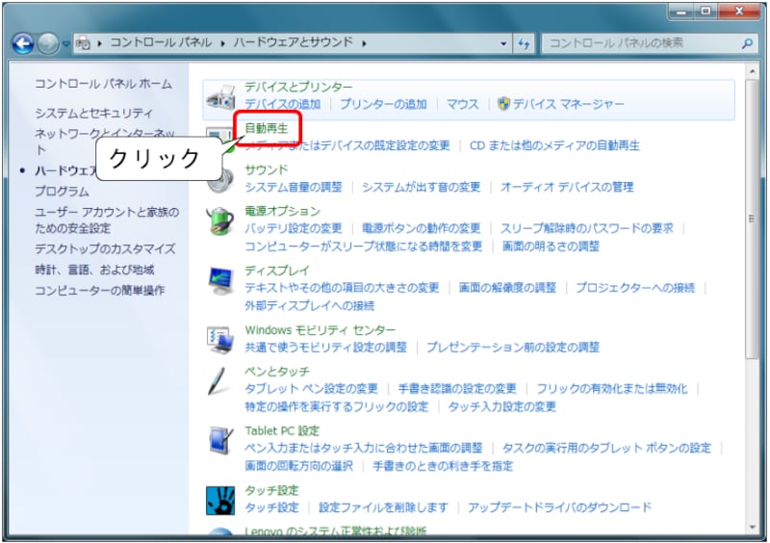Open the address bar history dropdown
Image resolution: width=770 pixels, height=543 pixels.
[x=503, y=43]
